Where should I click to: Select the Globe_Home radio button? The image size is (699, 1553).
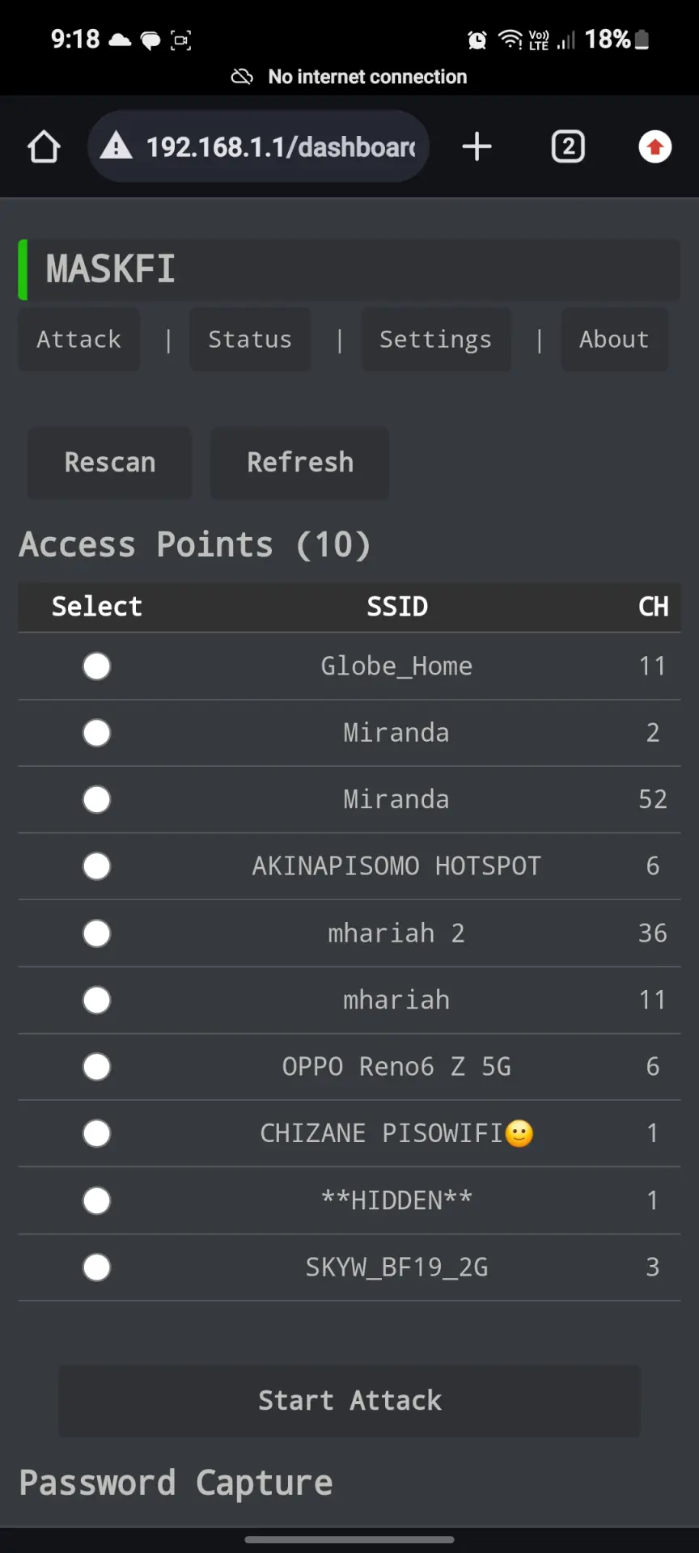(97, 666)
